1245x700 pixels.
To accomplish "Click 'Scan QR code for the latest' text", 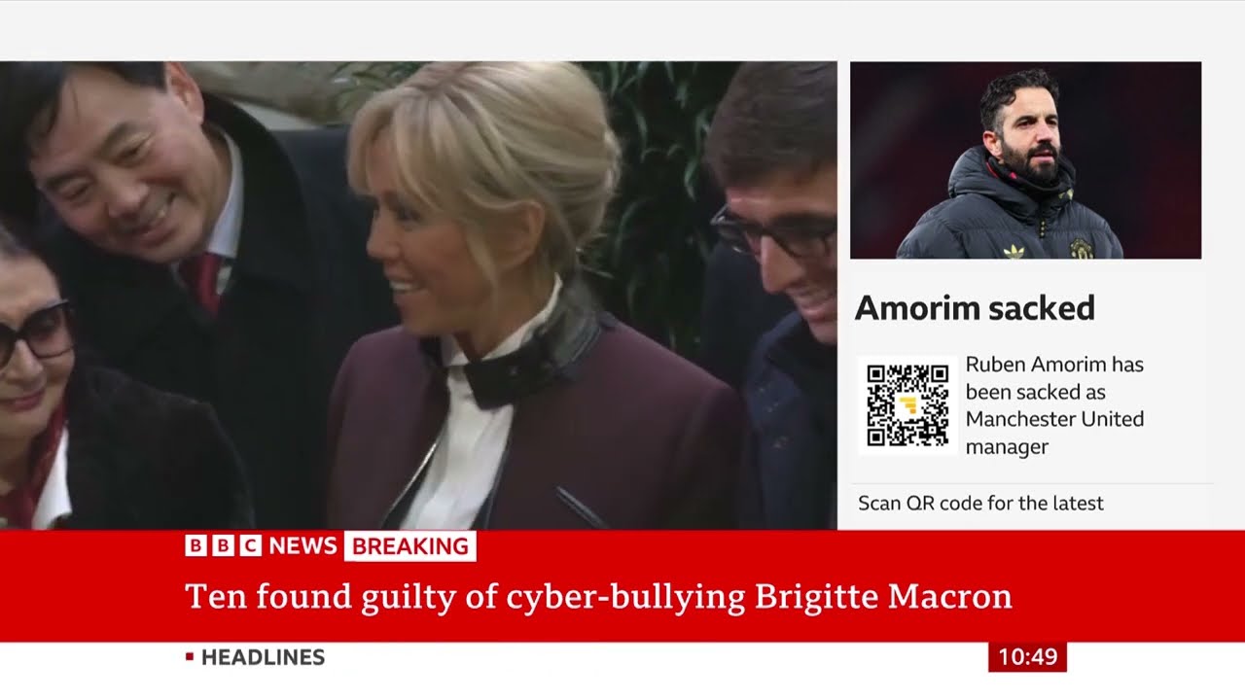I will 980,504.
